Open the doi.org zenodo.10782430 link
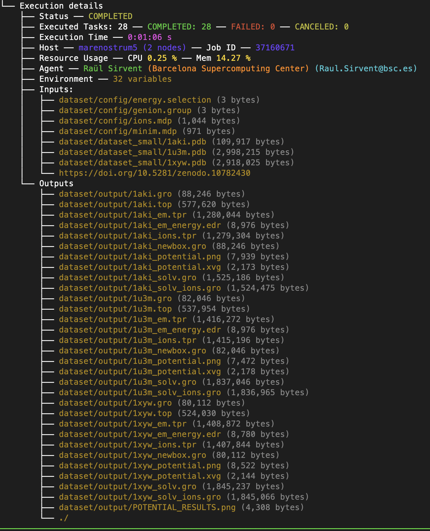Image resolution: width=430 pixels, height=531 pixels. 154,173
